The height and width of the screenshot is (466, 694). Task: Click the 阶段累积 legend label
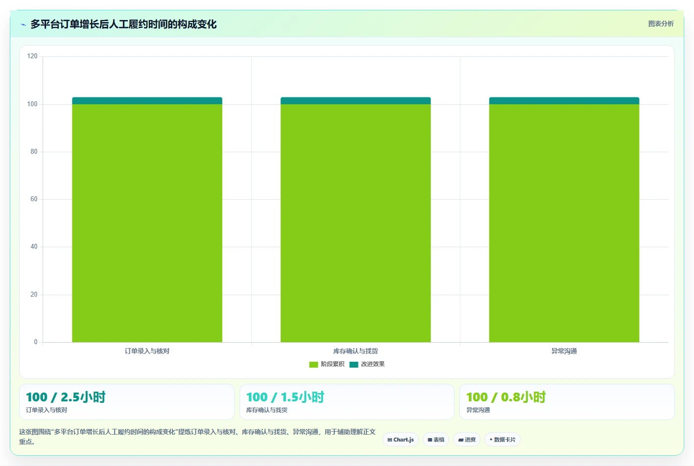pyautogui.click(x=333, y=364)
